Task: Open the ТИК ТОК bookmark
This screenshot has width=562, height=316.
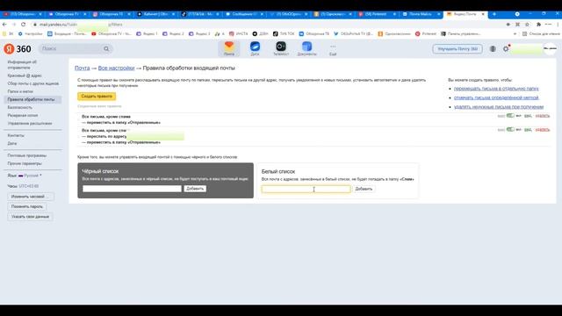Action: [x=284, y=33]
